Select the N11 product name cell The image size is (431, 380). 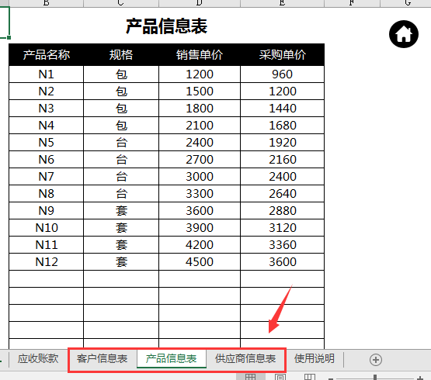(x=46, y=244)
